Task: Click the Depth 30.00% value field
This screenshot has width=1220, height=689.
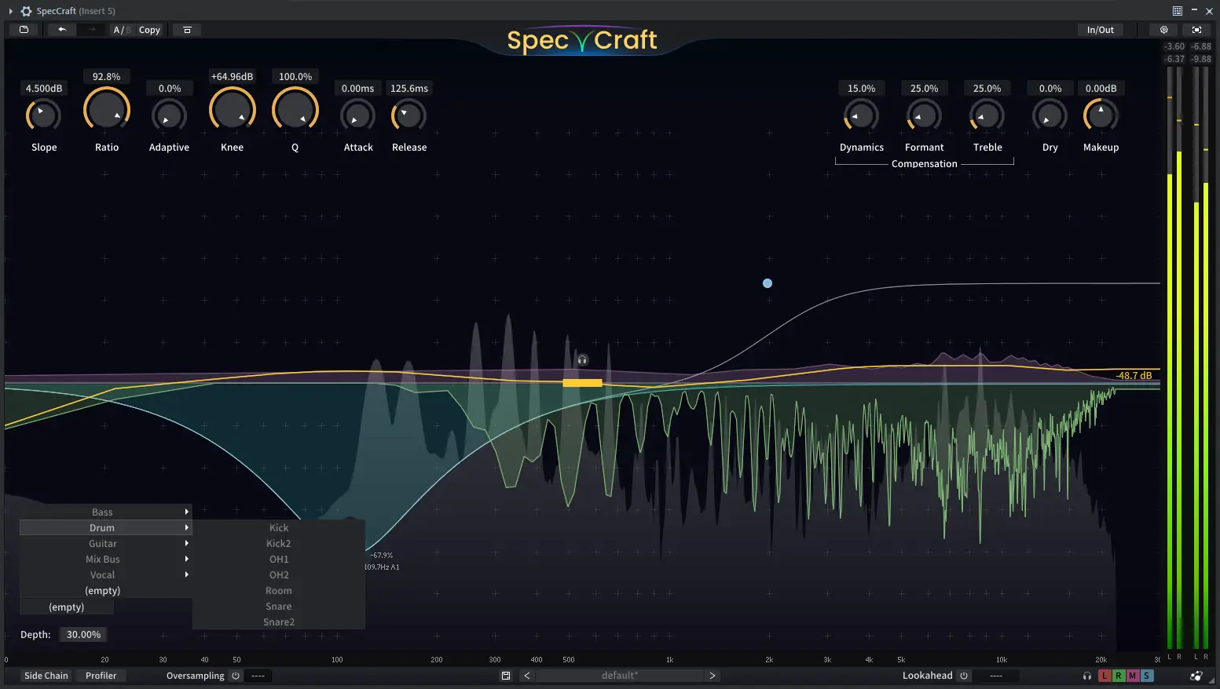Action: tap(83, 634)
